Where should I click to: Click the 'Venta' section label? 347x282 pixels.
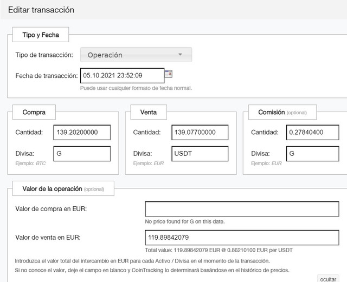(x=148, y=112)
